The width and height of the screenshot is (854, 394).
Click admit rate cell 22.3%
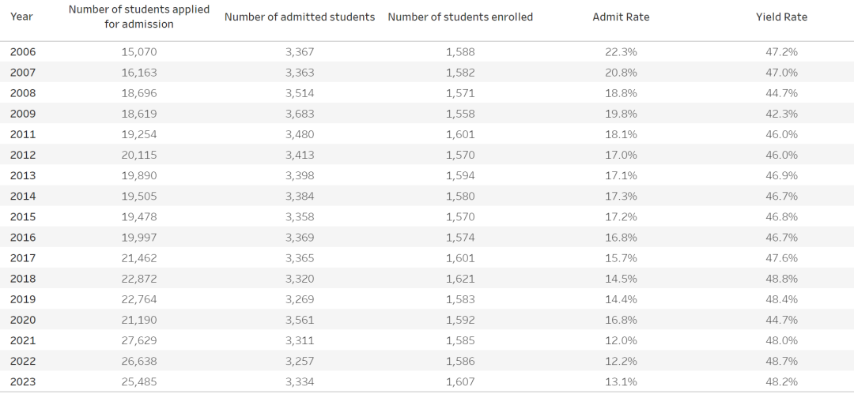(x=621, y=52)
